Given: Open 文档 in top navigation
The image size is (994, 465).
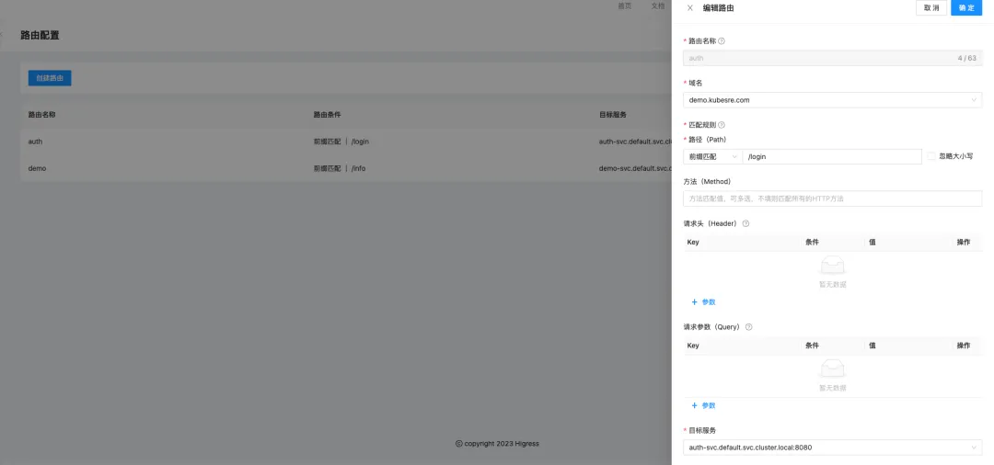Looking at the screenshot, I should (x=657, y=6).
